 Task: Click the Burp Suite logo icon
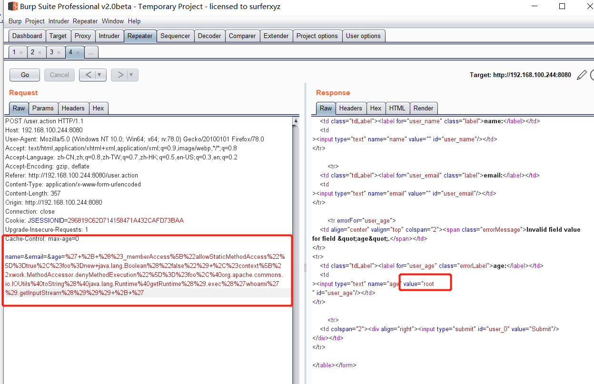(x=13, y=7)
